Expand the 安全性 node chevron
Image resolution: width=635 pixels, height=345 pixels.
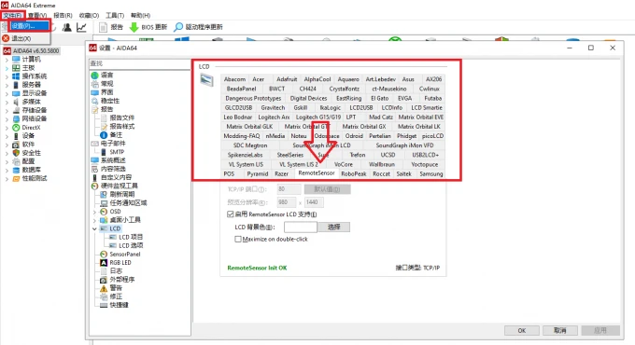(7, 153)
